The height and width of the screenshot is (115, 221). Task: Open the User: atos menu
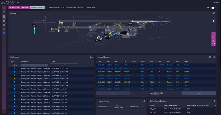[x=216, y=2]
